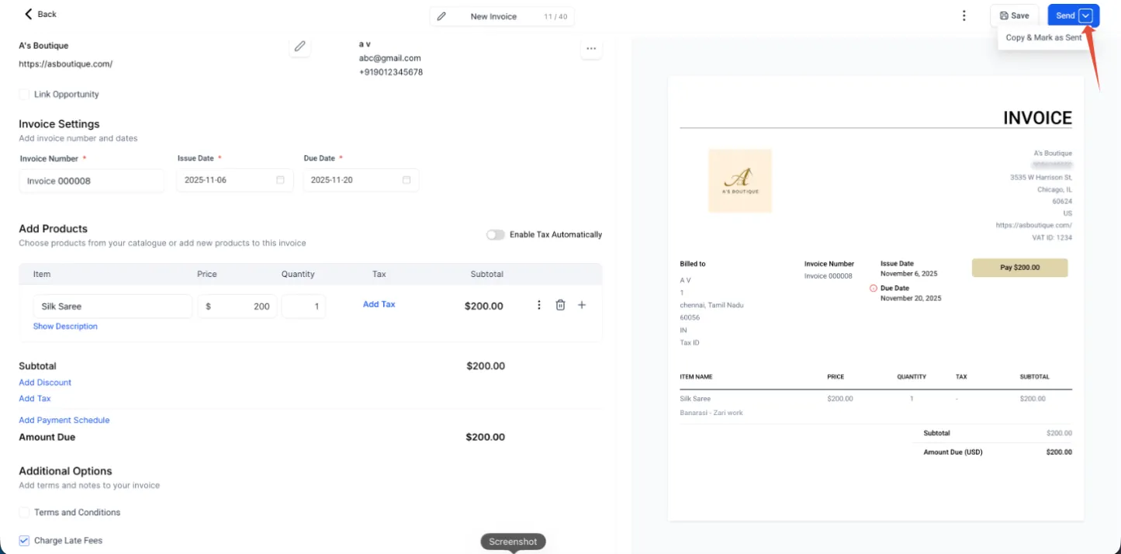Check the Link Opportunity checkbox
Image resolution: width=1121 pixels, height=554 pixels.
24,94
